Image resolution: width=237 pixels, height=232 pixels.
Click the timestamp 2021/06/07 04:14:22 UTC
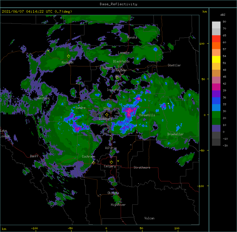coord(27,12)
